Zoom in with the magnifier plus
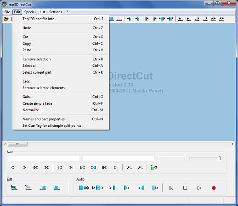The width and height of the screenshot is (238, 206). click(129, 168)
